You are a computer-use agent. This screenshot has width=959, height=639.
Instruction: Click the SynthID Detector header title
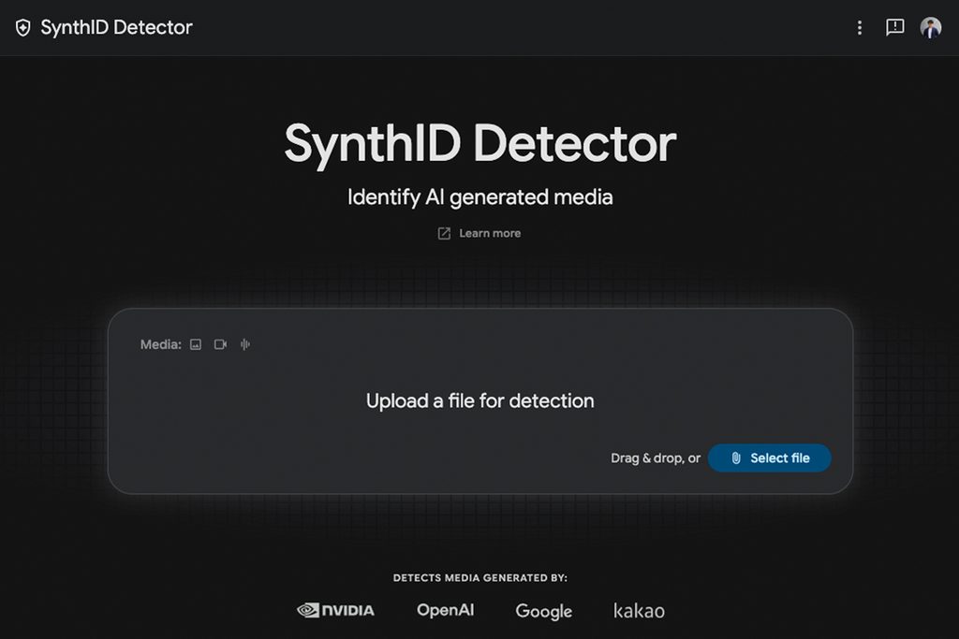[117, 27]
